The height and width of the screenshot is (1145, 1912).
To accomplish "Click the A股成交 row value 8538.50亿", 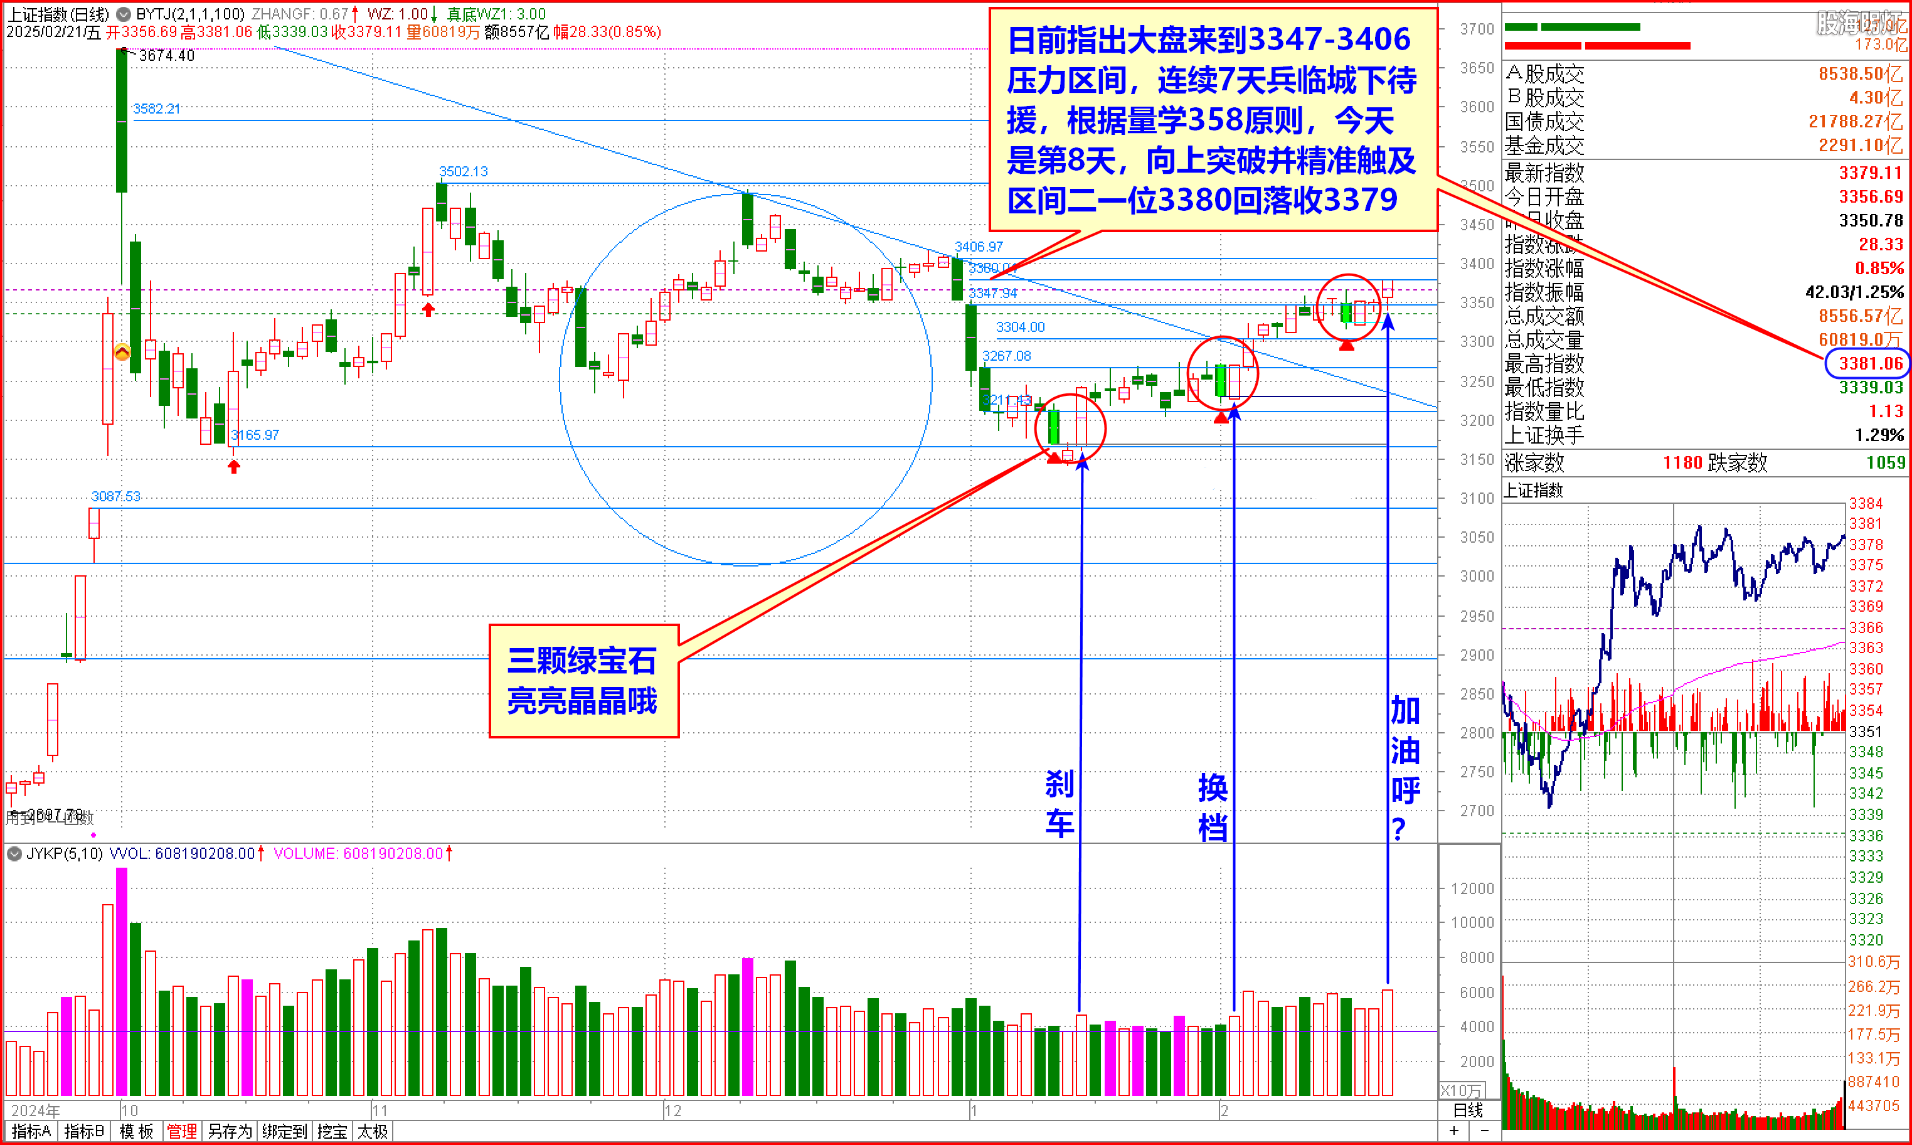I will (1861, 74).
